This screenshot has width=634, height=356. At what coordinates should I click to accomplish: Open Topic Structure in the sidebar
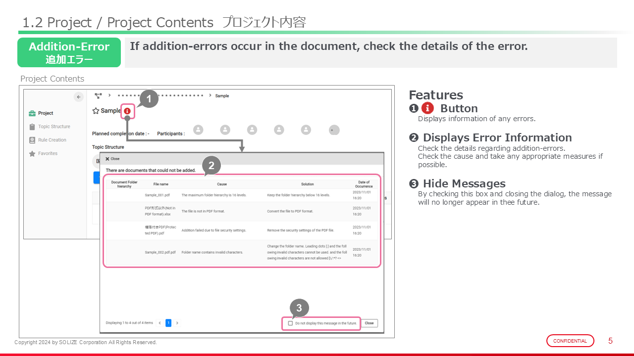(53, 127)
